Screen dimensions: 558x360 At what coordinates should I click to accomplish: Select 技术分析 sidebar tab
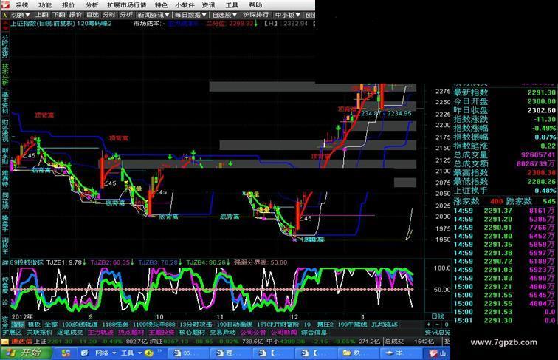tap(5, 75)
